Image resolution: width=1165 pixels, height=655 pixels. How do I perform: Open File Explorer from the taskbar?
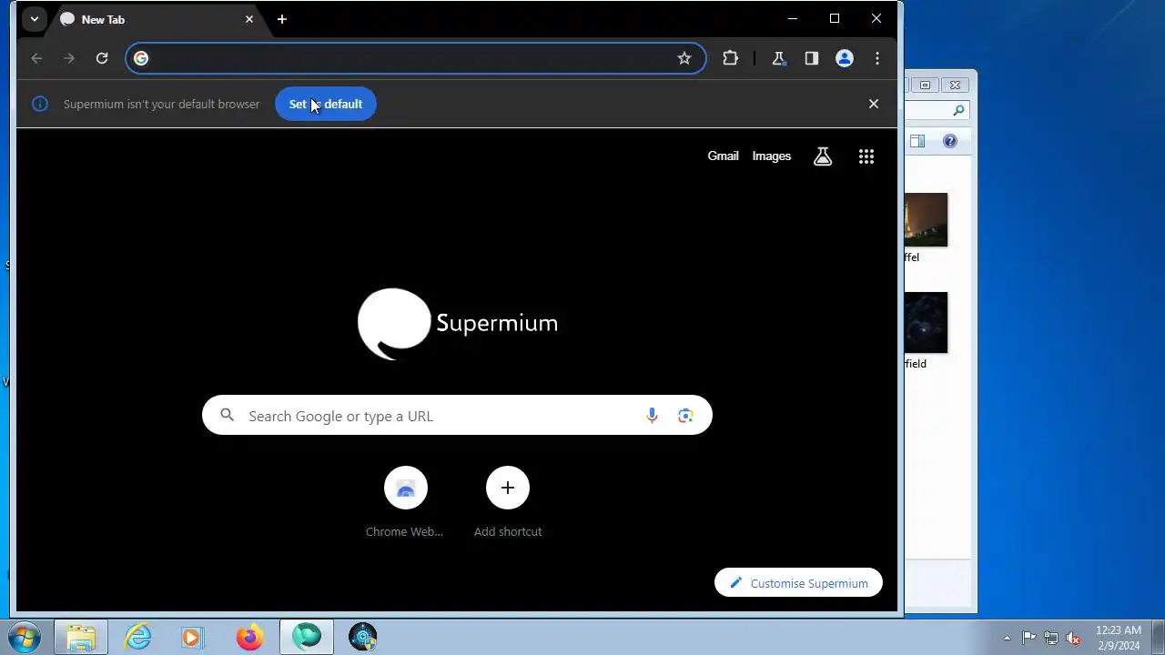click(81, 637)
